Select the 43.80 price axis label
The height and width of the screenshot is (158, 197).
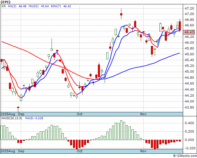[189, 107]
